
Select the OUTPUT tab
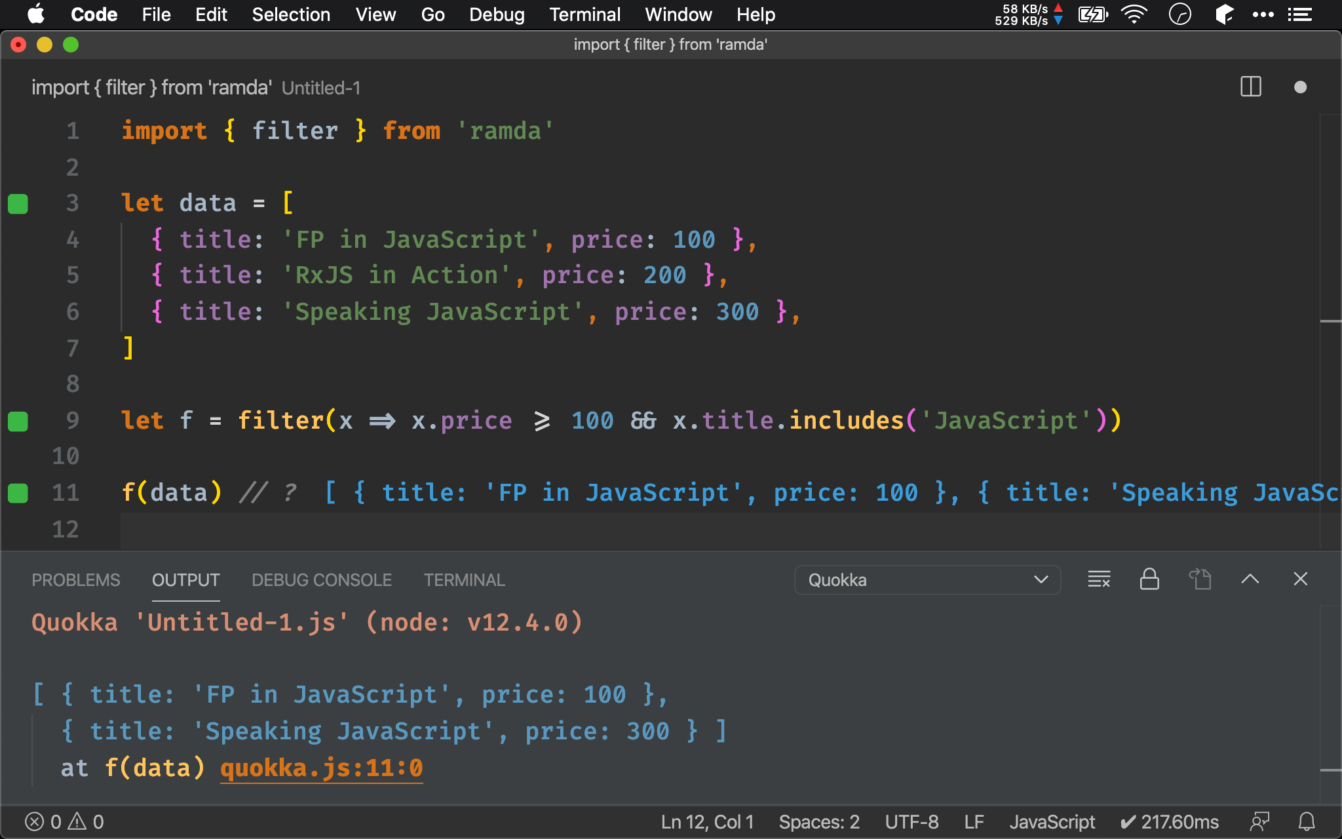(x=185, y=580)
